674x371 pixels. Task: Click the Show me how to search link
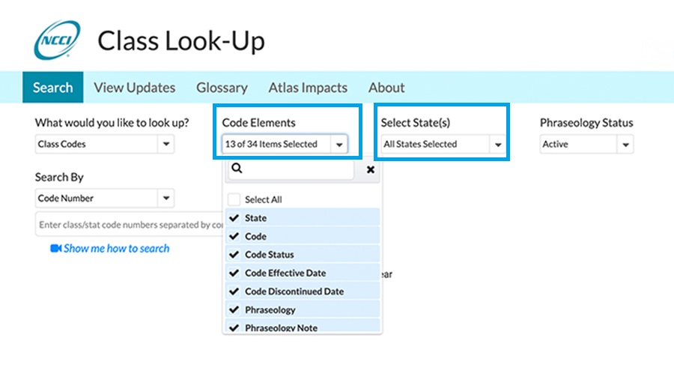[x=117, y=248]
